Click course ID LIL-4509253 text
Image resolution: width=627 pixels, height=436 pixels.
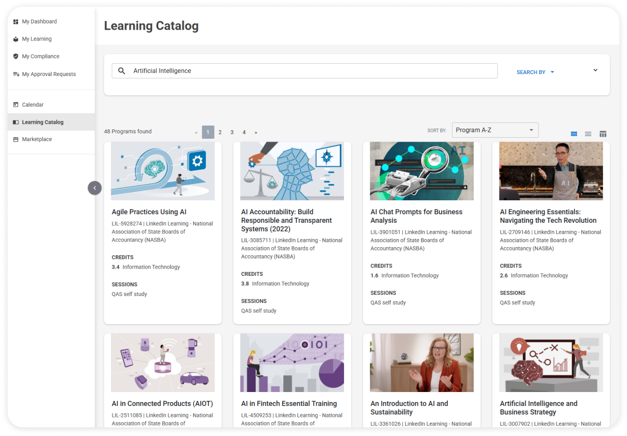click(x=256, y=415)
